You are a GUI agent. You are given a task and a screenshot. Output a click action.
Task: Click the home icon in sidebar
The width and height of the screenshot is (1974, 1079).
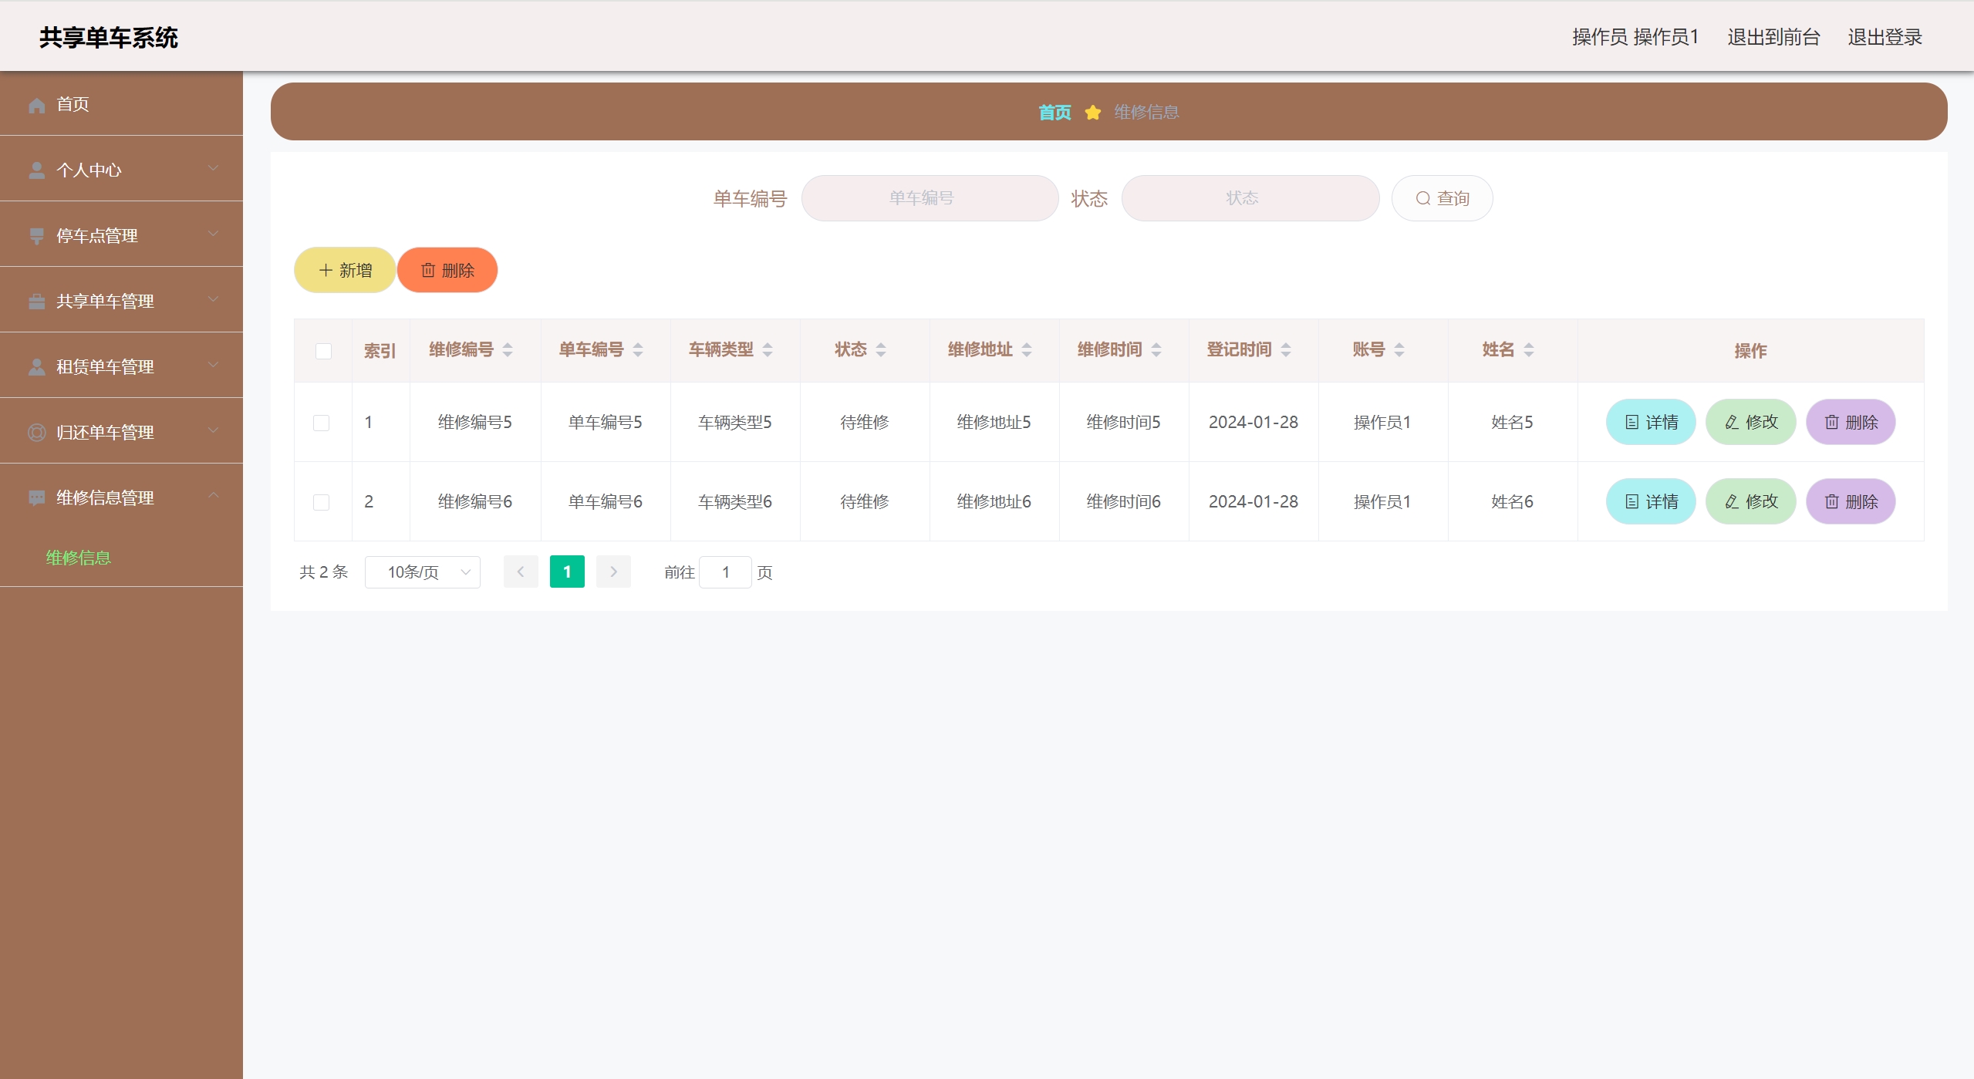tap(36, 105)
